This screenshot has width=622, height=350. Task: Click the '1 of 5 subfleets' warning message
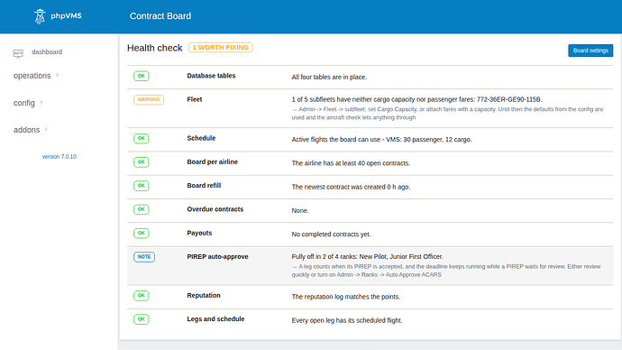[416, 99]
